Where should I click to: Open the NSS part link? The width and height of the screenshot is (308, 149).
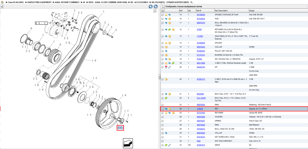(x=199, y=141)
